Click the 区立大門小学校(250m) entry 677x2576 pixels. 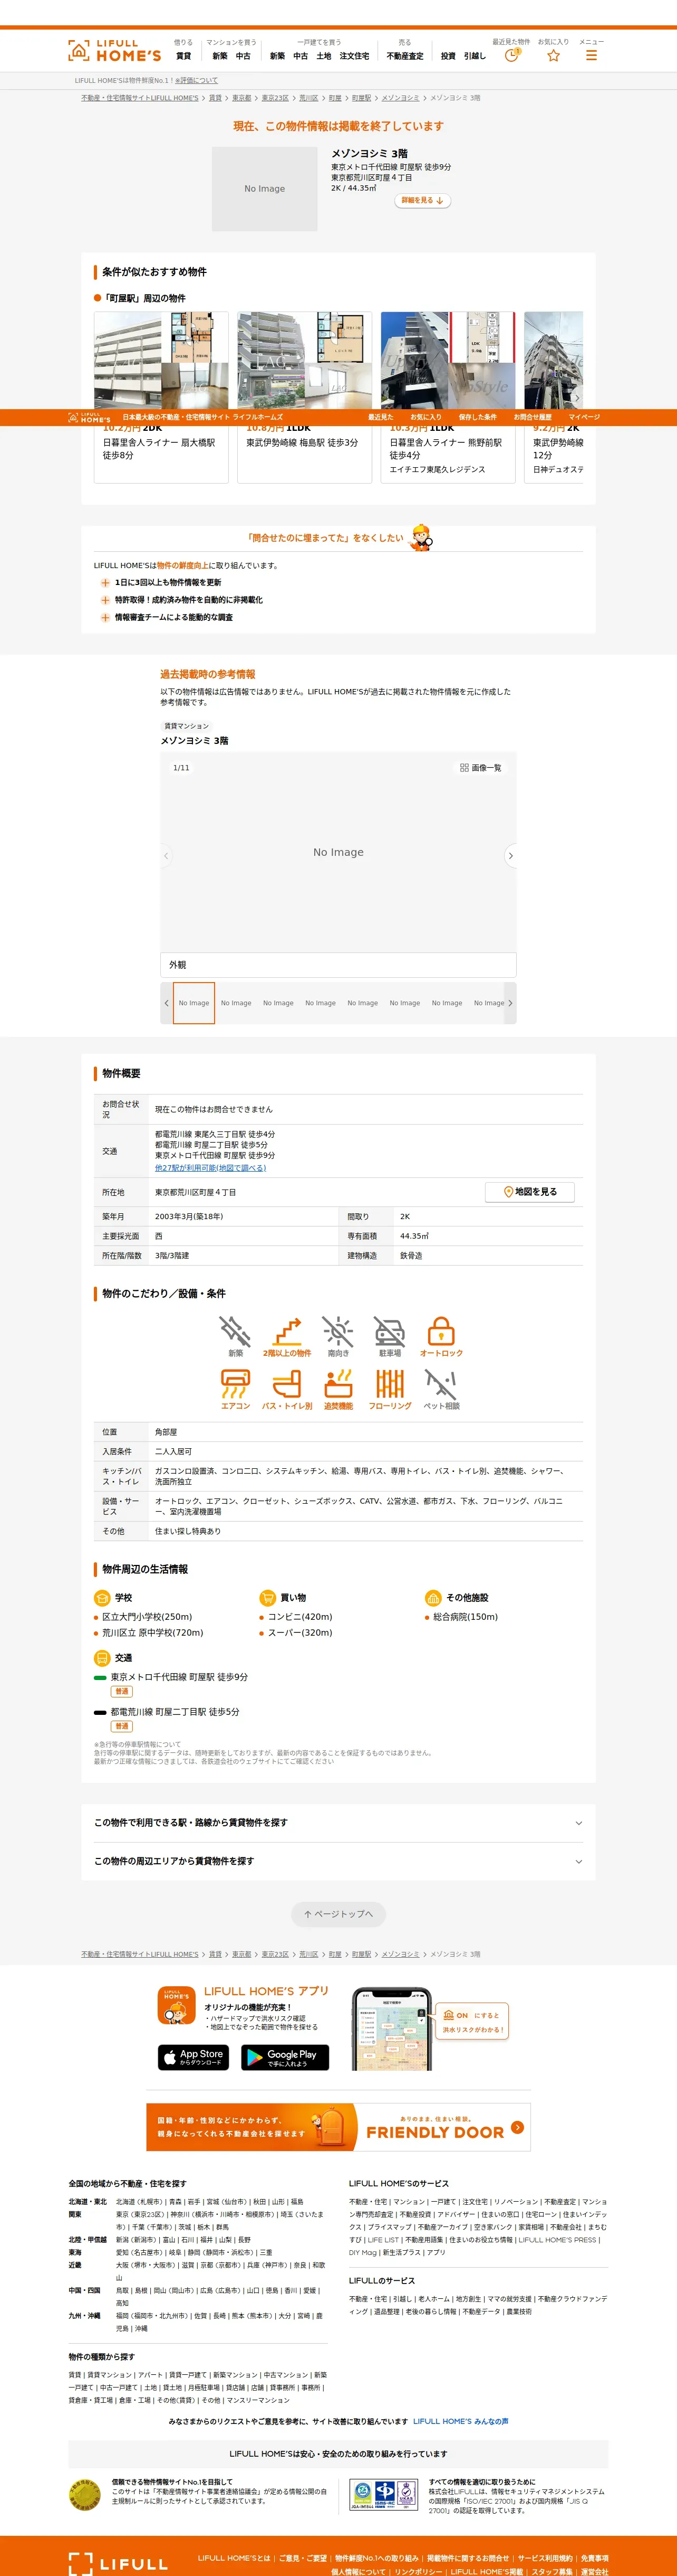pos(147,1617)
